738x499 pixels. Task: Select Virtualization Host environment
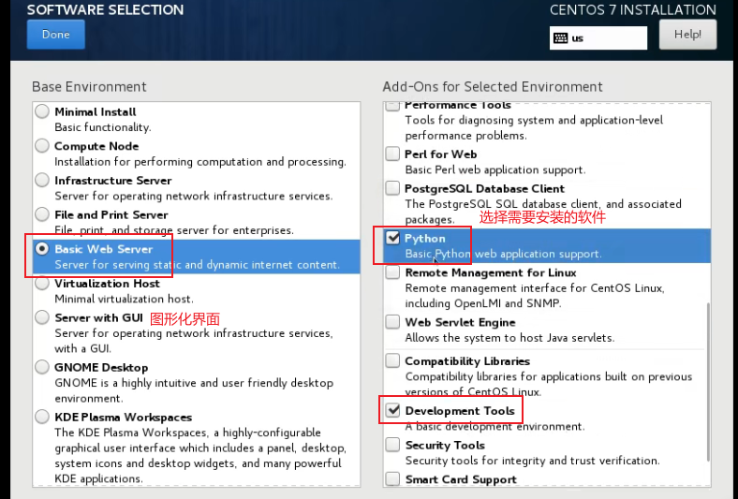(x=42, y=284)
